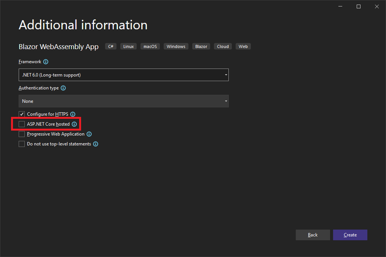Click the macOS tag

pyautogui.click(x=150, y=46)
